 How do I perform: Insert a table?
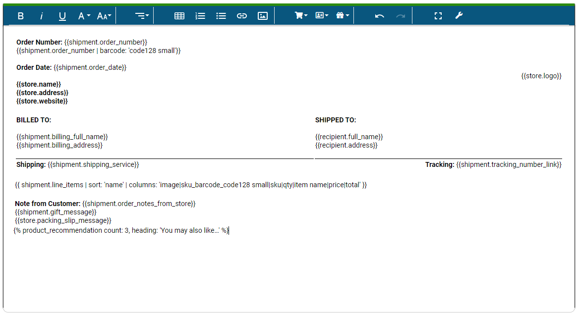pyautogui.click(x=179, y=16)
